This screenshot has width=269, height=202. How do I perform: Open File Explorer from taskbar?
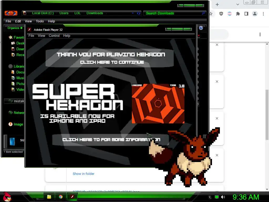click(49, 197)
